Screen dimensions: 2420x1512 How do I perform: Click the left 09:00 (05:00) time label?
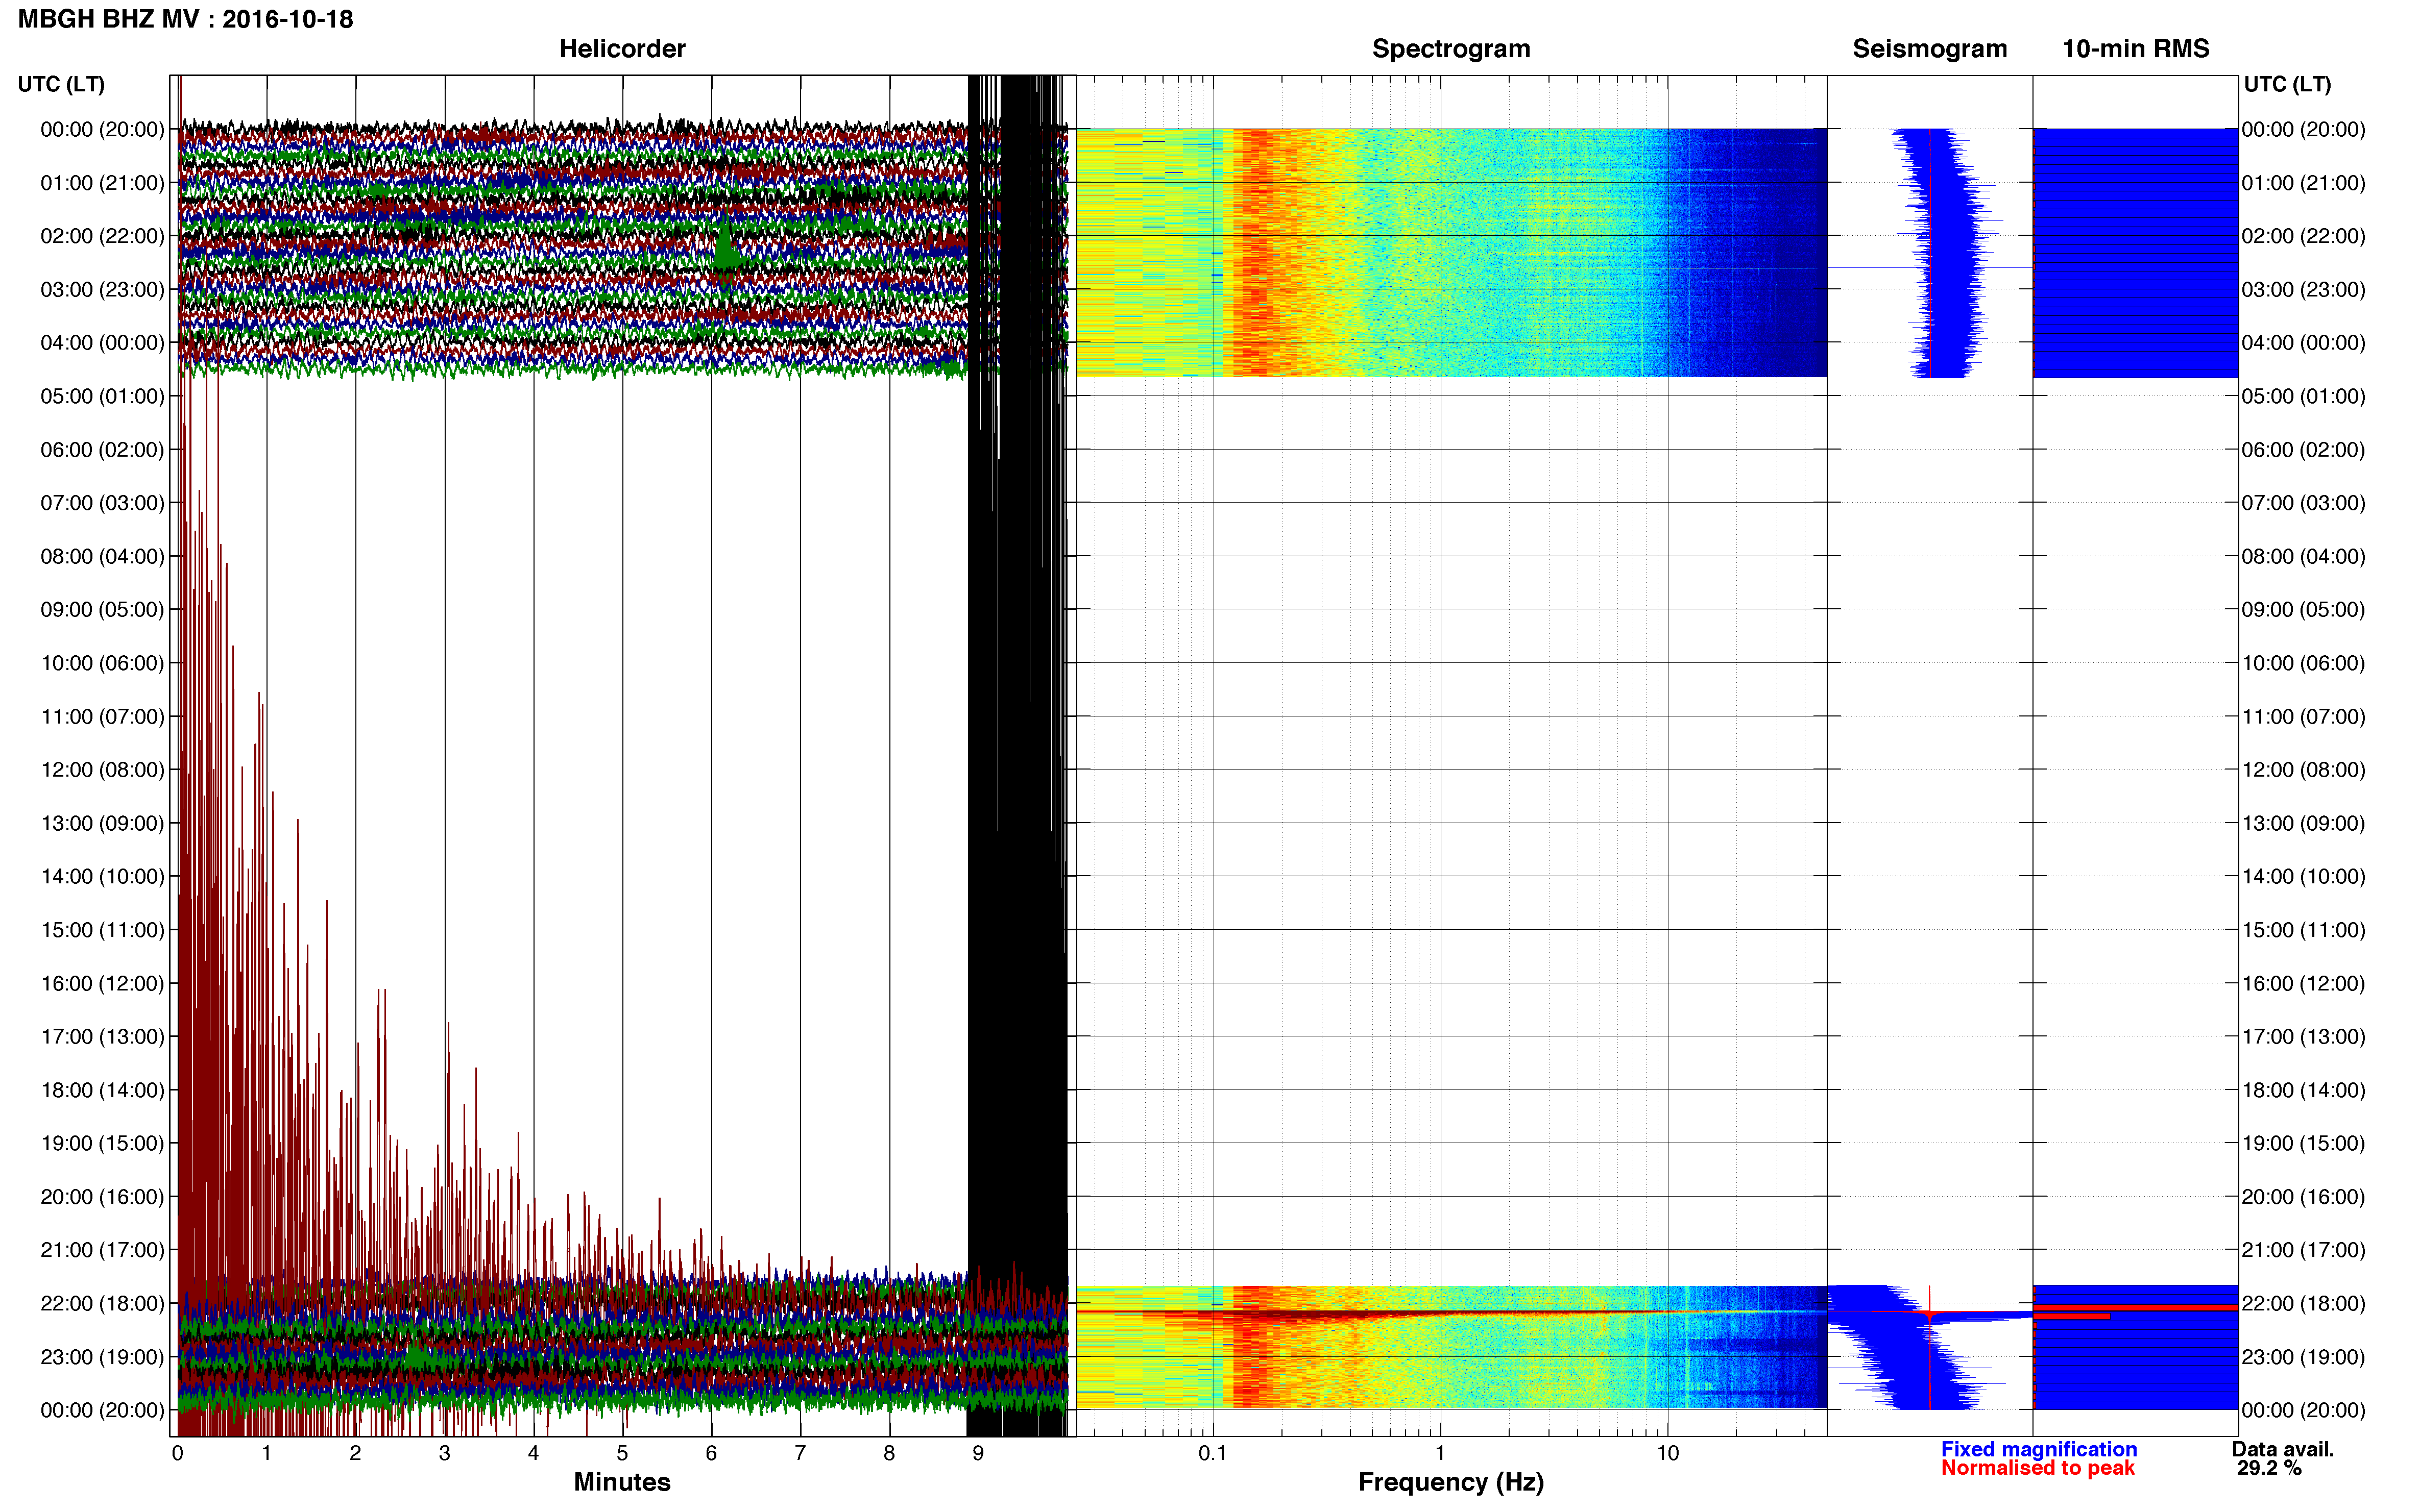point(102,610)
